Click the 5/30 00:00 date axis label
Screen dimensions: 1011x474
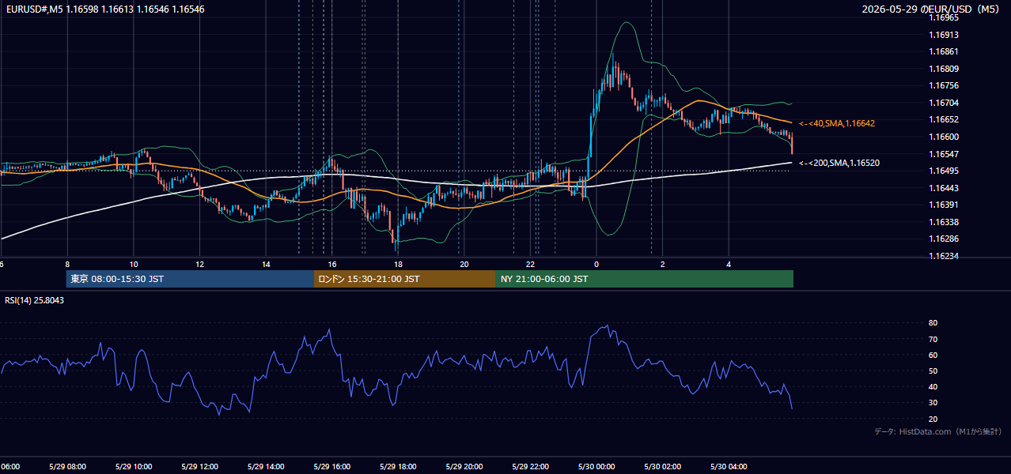coord(596,467)
